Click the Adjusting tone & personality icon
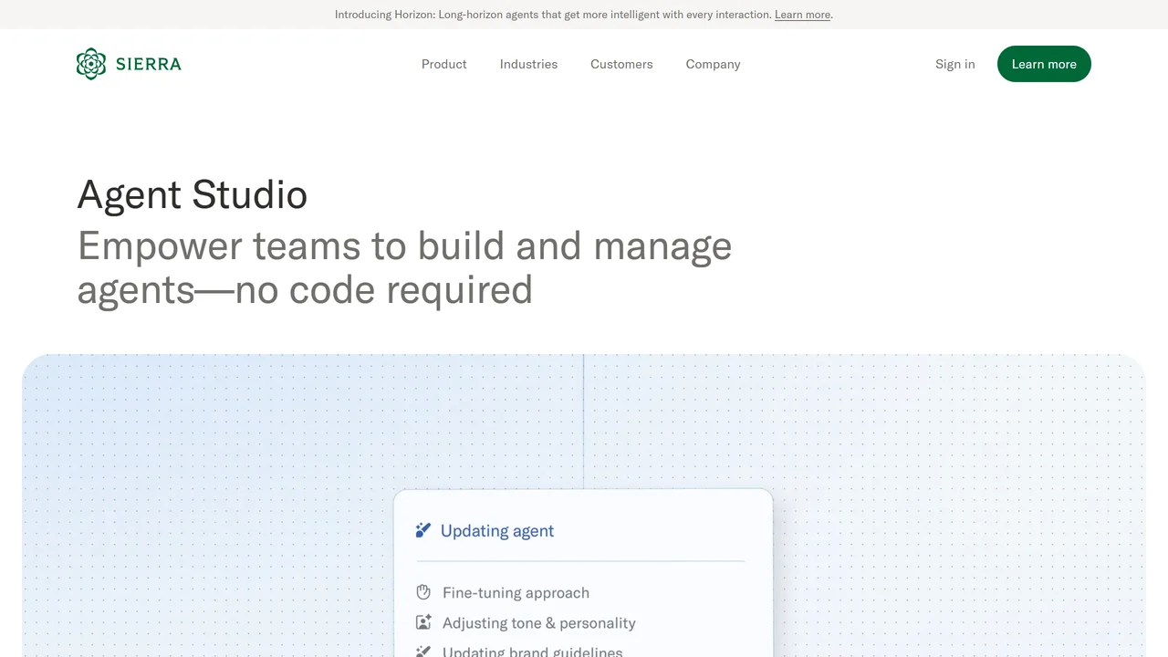Screen dimensions: 1168x657 coord(423,622)
